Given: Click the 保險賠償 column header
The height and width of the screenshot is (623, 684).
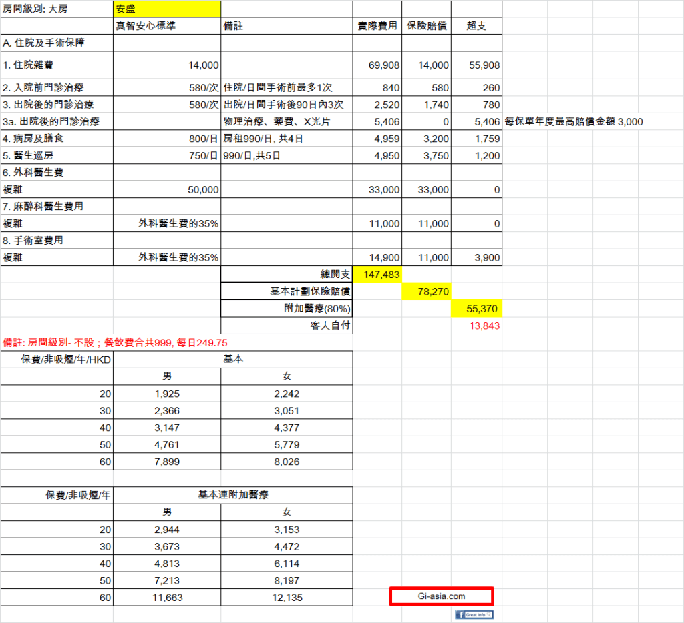Looking at the screenshot, I should point(427,26).
